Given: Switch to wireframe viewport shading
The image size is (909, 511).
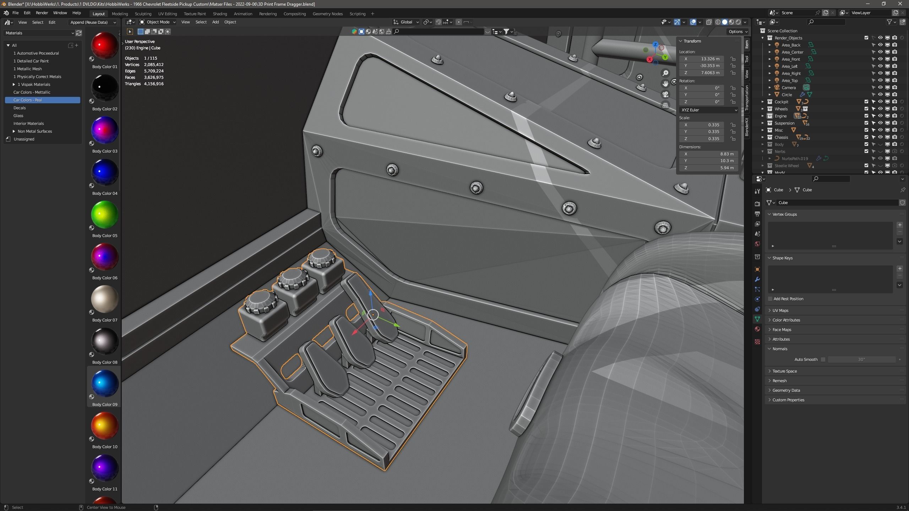Looking at the screenshot, I should tap(718, 22).
